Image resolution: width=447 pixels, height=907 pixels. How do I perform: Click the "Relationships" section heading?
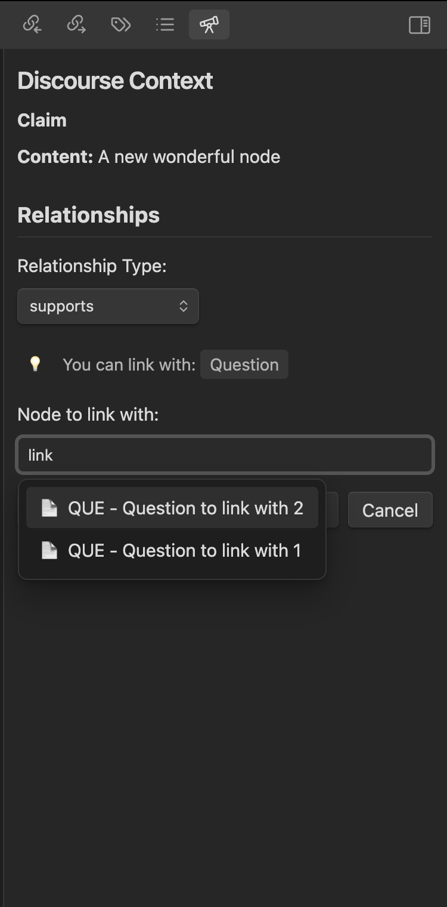tap(89, 215)
